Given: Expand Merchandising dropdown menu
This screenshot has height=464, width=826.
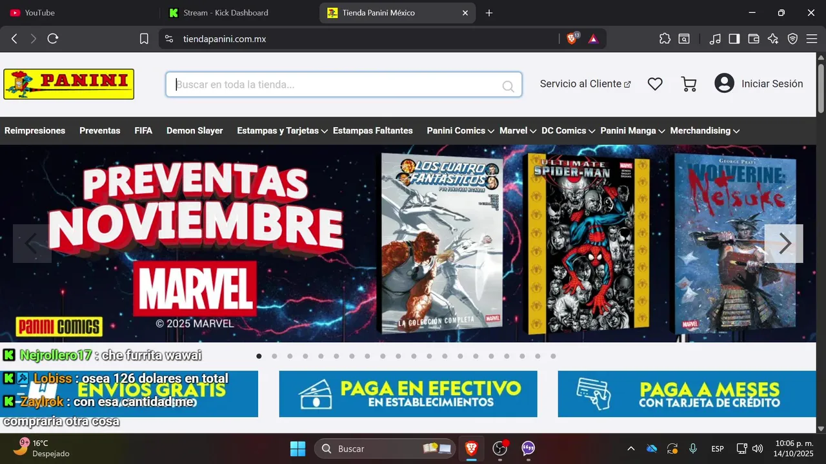Looking at the screenshot, I should tap(705, 131).
